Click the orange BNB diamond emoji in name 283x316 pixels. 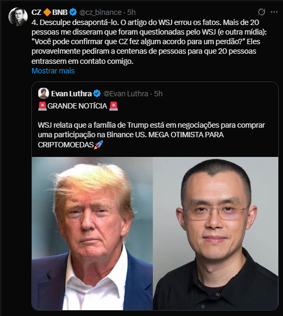pyautogui.click(x=47, y=12)
